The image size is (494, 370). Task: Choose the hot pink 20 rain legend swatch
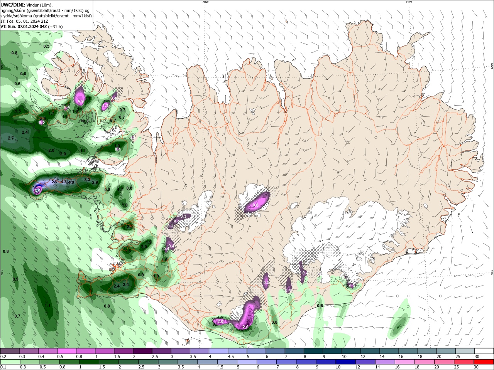444,362
